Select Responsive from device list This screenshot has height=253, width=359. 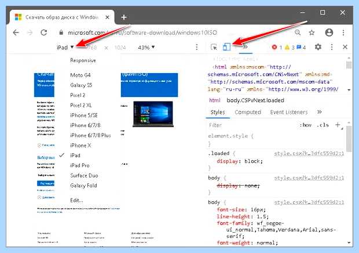pyautogui.click(x=83, y=60)
